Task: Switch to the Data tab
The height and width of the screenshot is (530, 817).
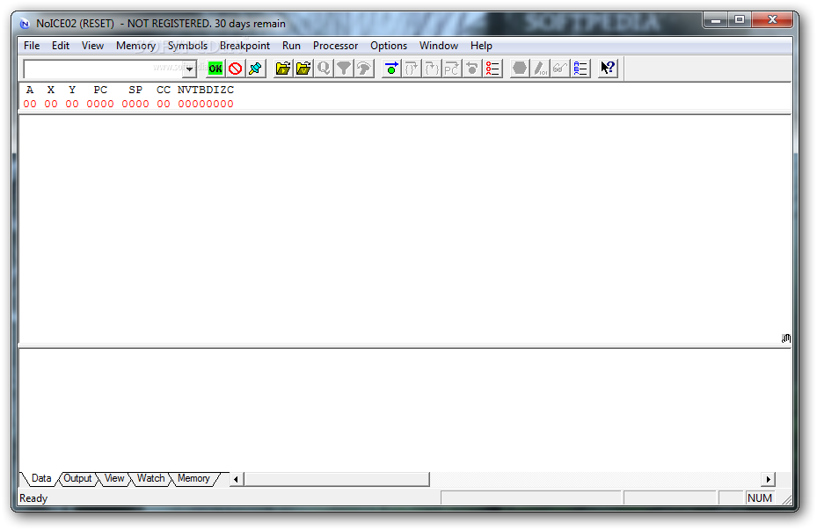Action: 41,478
